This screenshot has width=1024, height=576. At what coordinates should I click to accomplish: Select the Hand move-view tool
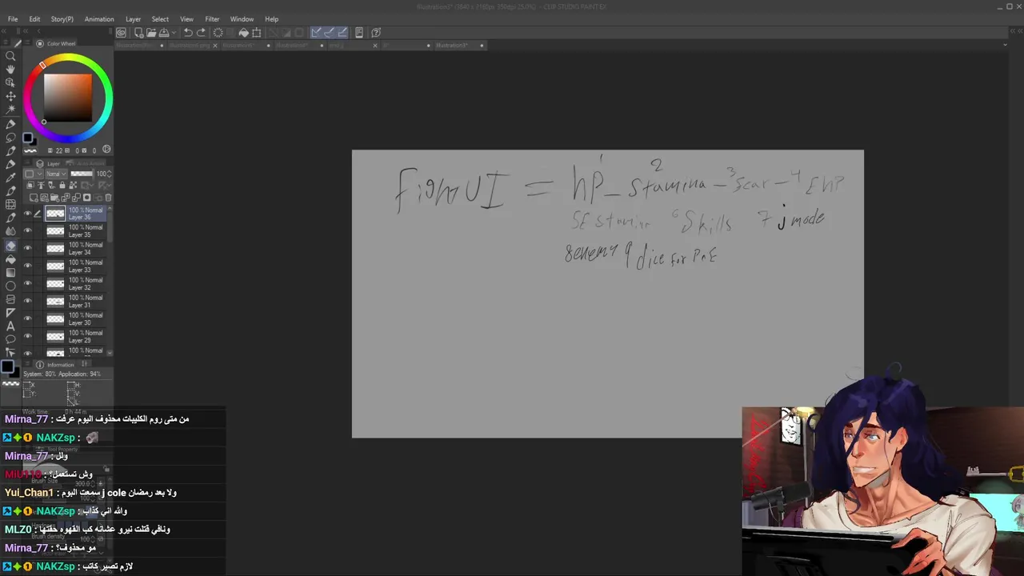point(10,70)
